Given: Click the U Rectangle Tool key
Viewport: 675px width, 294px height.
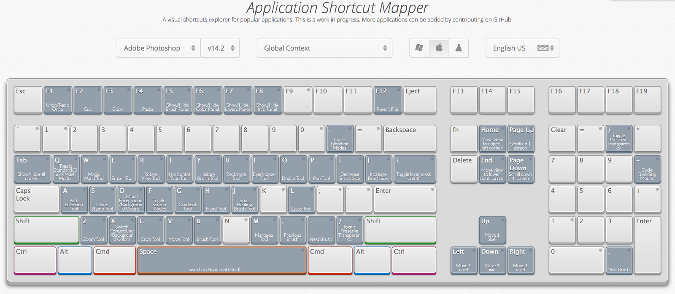Looking at the screenshot, I should [x=236, y=169].
